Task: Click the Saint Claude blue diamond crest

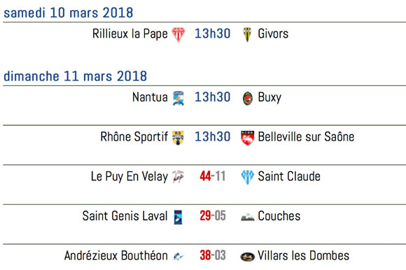Action: [x=247, y=177]
